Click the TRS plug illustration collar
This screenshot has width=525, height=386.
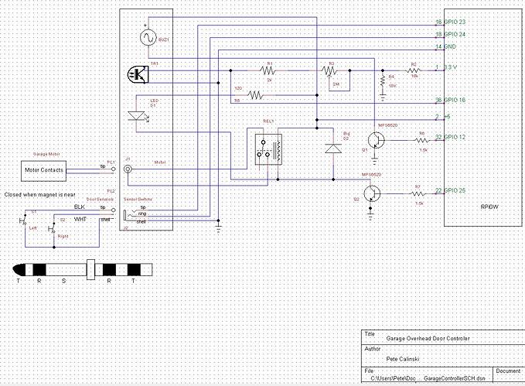[x=90, y=270]
